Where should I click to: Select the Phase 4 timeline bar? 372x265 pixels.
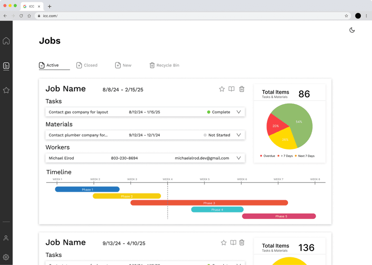point(217,209)
